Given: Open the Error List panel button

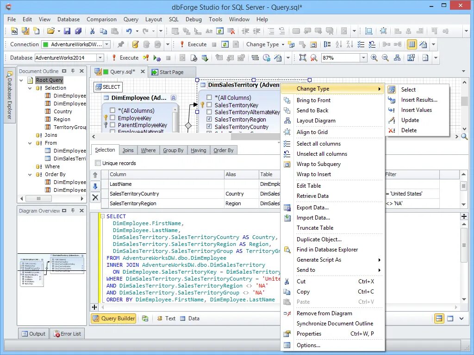Looking at the screenshot, I should tap(67, 334).
